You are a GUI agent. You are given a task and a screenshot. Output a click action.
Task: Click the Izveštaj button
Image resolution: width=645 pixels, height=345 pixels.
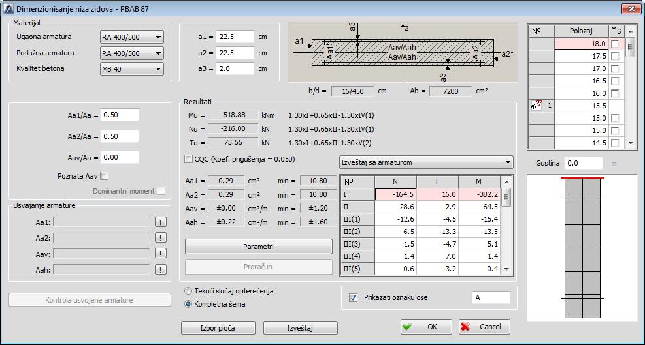pos(301,328)
